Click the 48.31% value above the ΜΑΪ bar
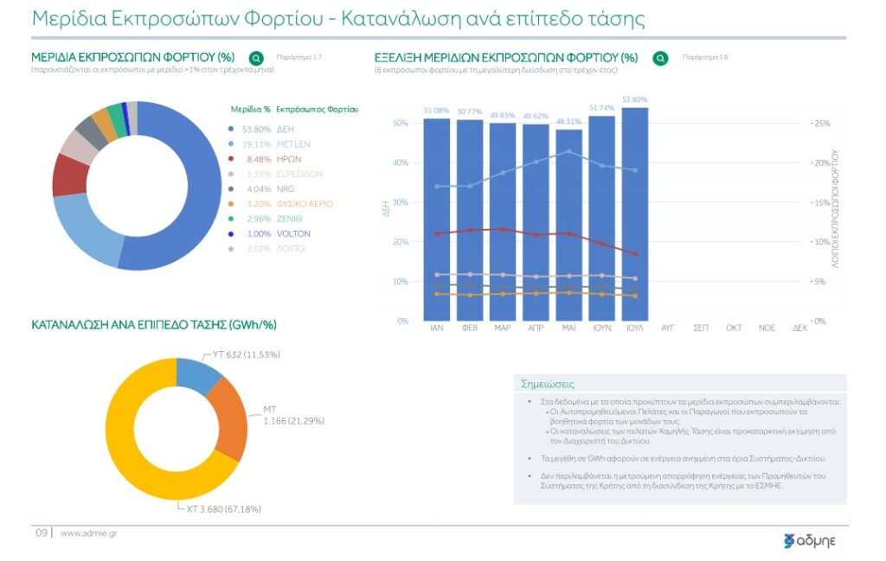886x561 pixels. click(x=568, y=121)
